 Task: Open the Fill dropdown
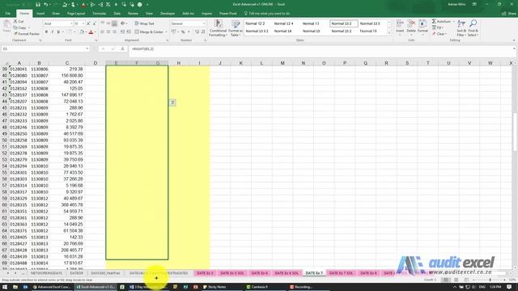(438, 27)
